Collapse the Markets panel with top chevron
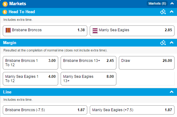Image resolution: width=177 pixels, height=117 pixels. coord(172,3)
